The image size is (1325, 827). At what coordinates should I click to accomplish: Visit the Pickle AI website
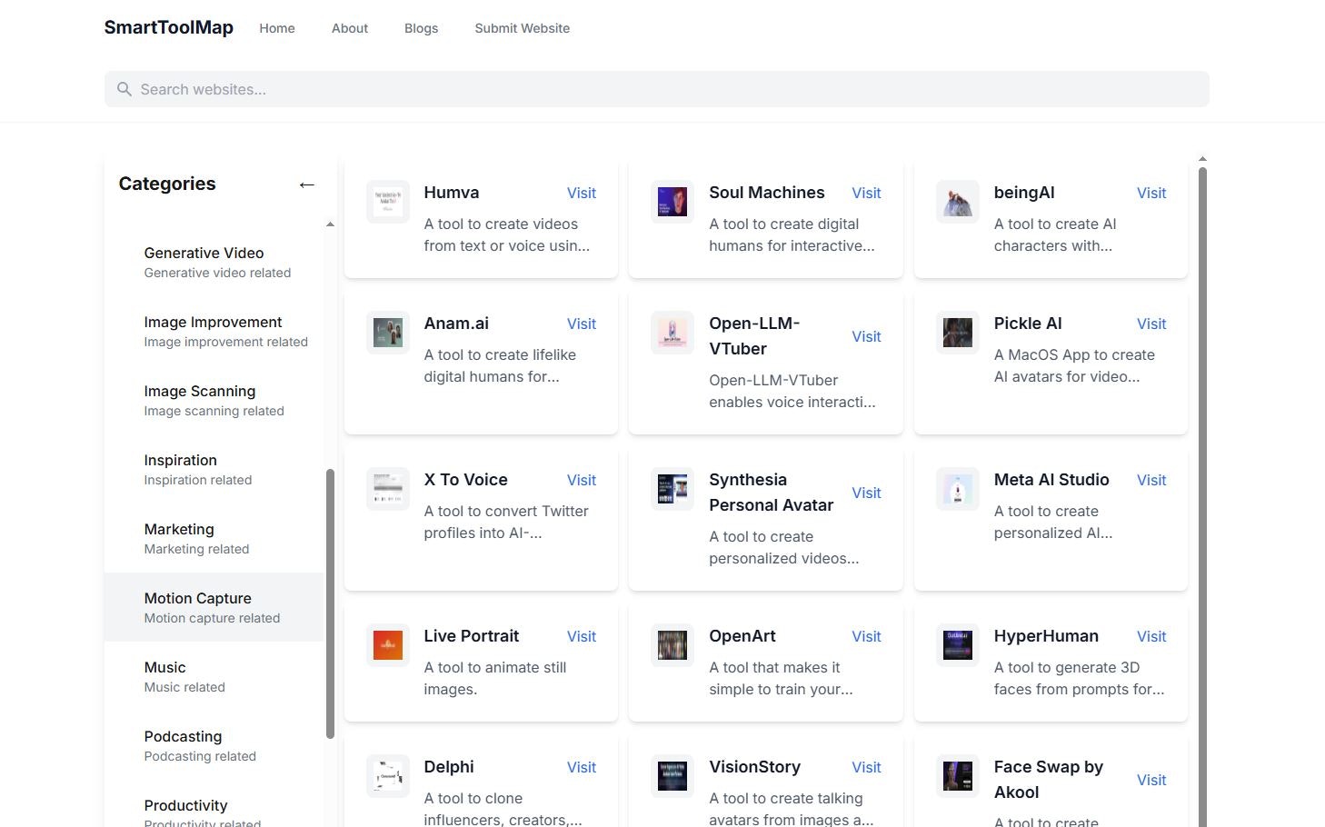click(1151, 324)
